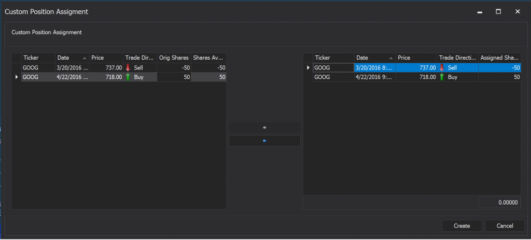Minimize the Custom Position Assigment window
Screen dimensions: 531x240
click(x=480, y=12)
